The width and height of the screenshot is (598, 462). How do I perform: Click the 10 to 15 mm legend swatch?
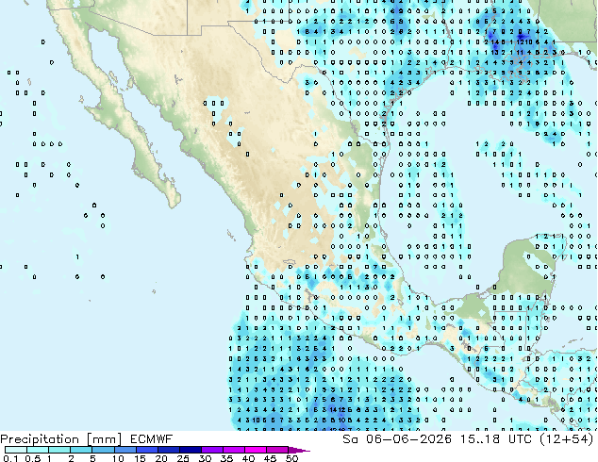(x=125, y=450)
